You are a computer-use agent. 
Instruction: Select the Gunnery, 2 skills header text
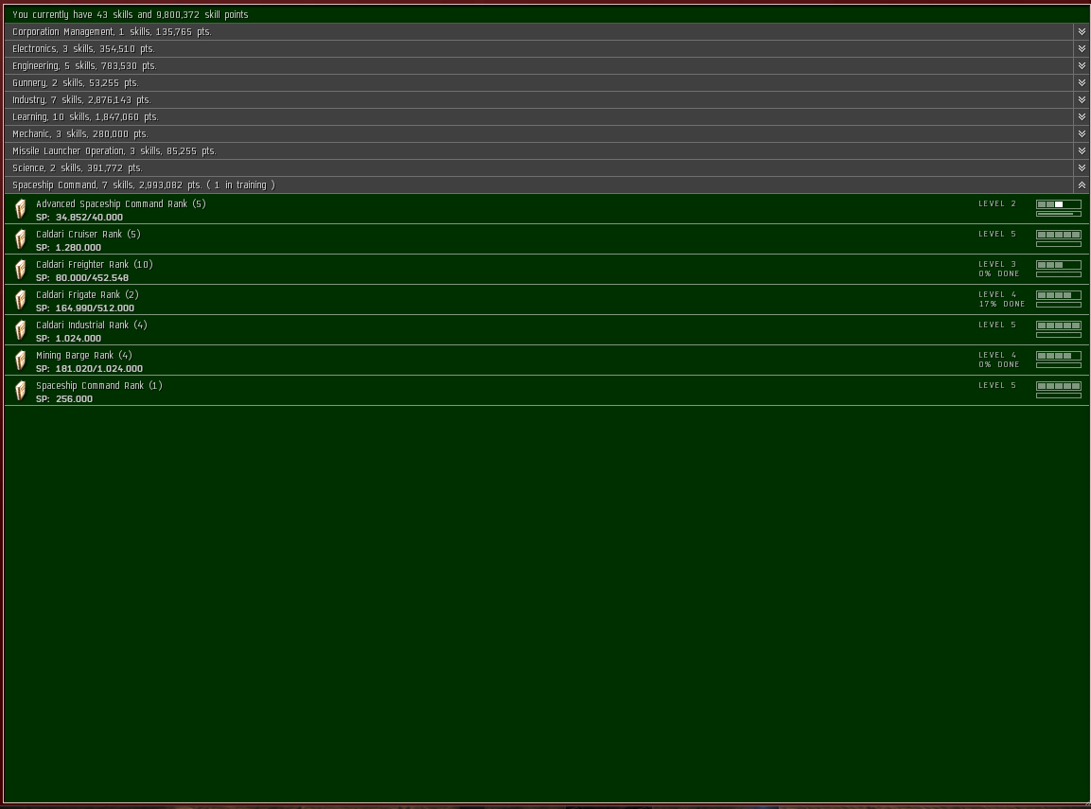pyautogui.click(x=75, y=82)
